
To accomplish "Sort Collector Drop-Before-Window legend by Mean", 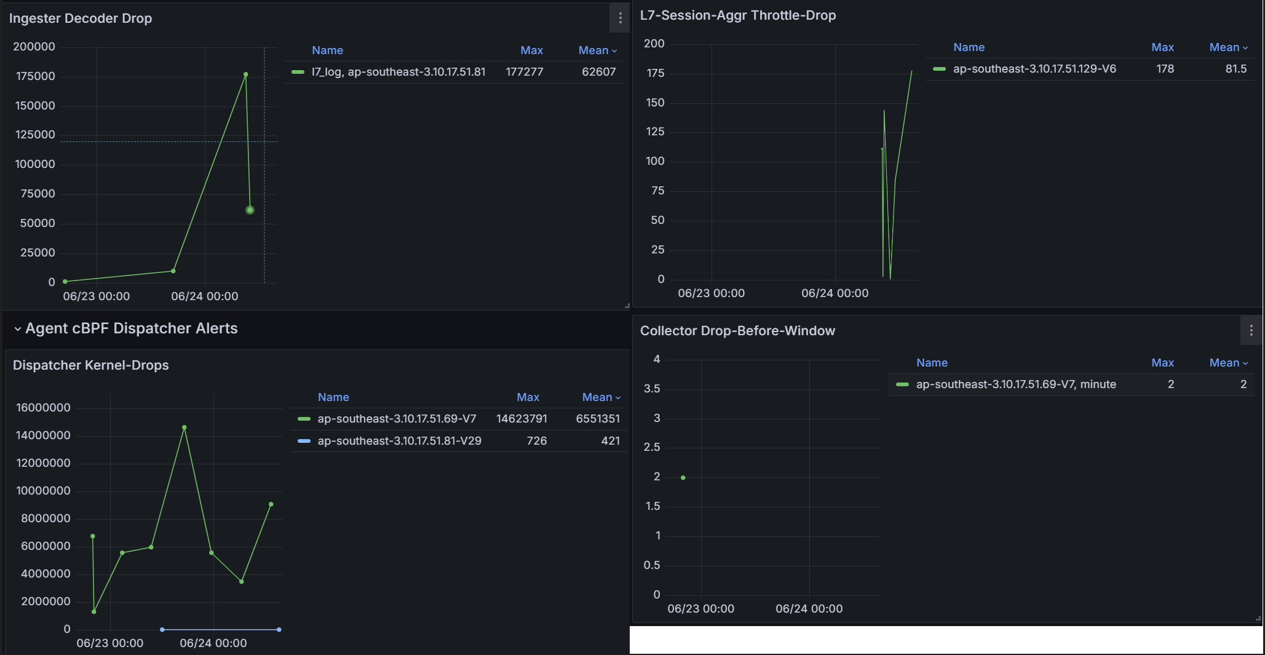I will click(1224, 363).
